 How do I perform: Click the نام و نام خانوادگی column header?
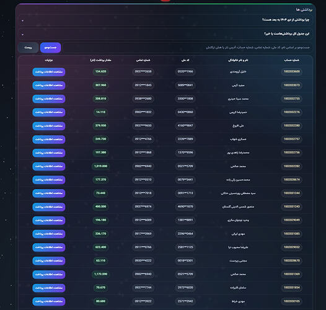pos(238,60)
